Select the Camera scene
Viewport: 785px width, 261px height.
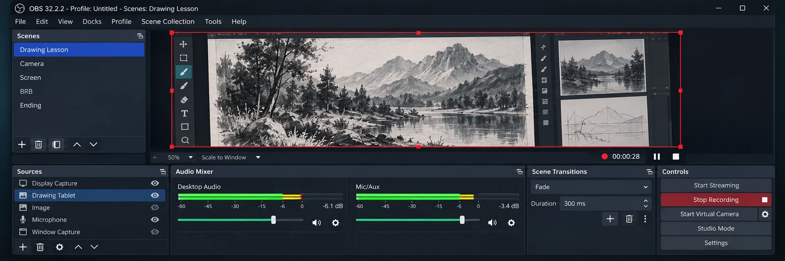[x=79, y=64]
